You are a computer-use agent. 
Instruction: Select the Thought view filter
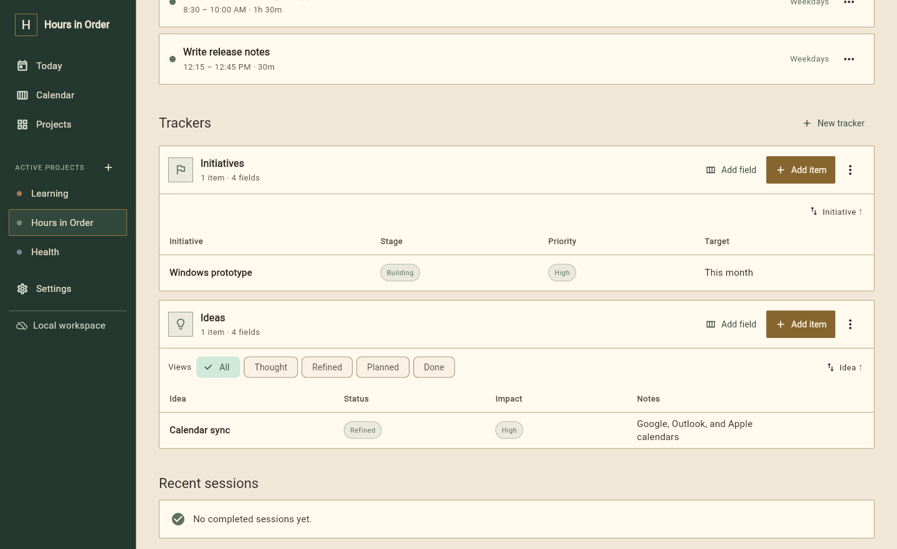271,367
